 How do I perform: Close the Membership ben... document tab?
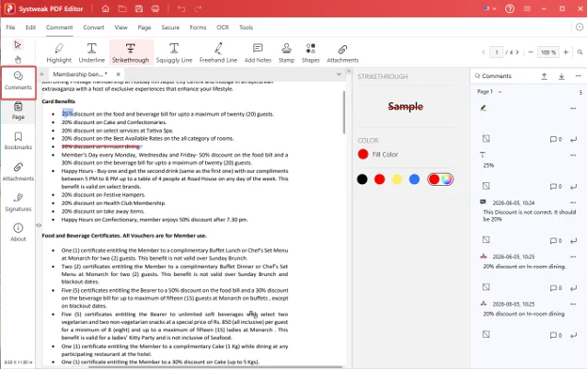[x=119, y=74]
